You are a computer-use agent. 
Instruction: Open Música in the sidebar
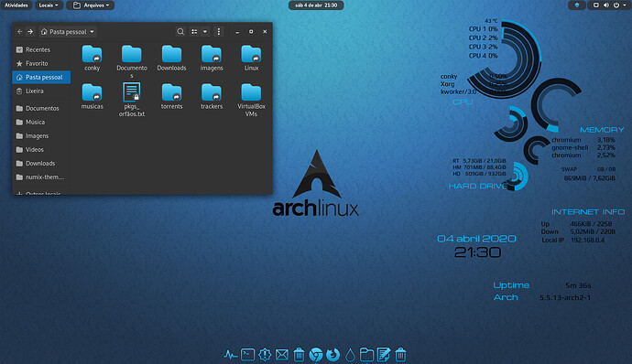coord(41,122)
